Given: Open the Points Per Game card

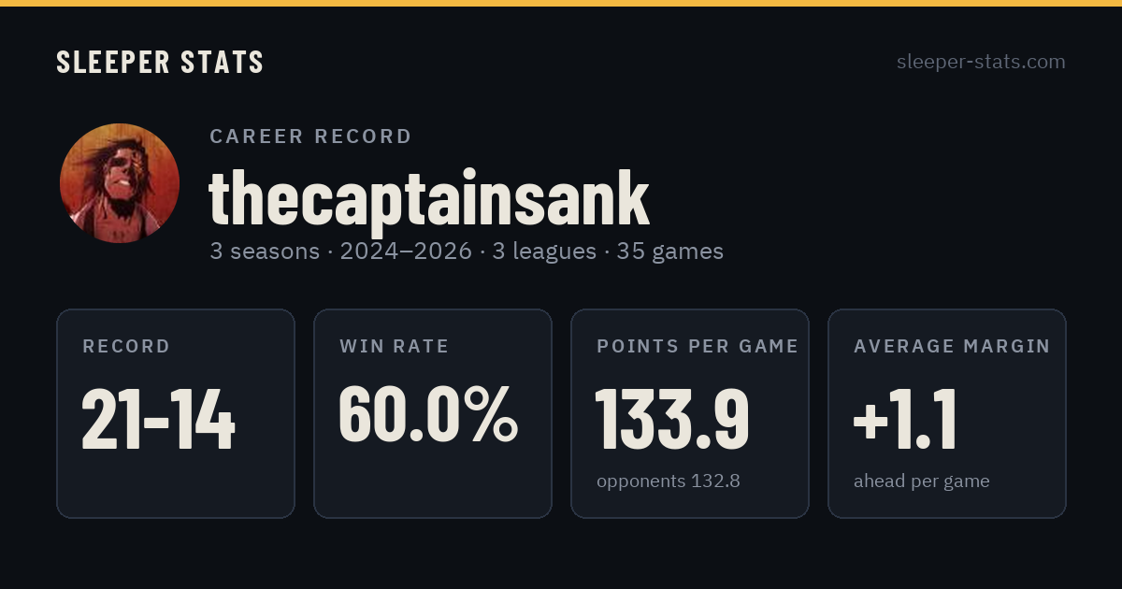Looking at the screenshot, I should click(x=690, y=413).
